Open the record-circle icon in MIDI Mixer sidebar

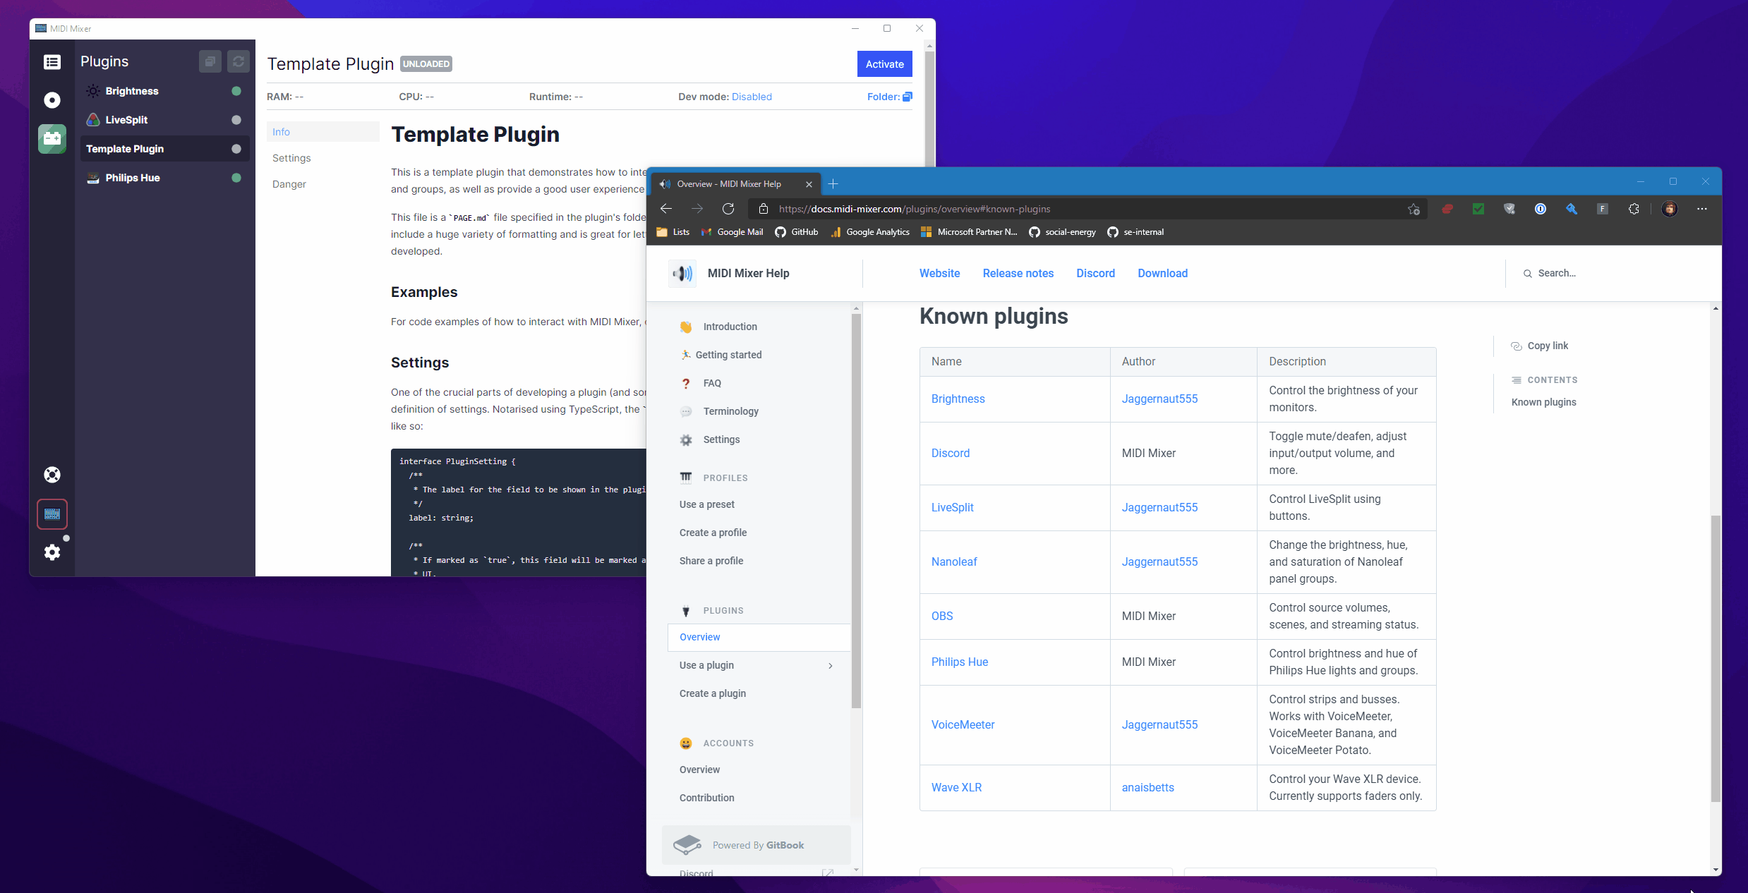52,100
